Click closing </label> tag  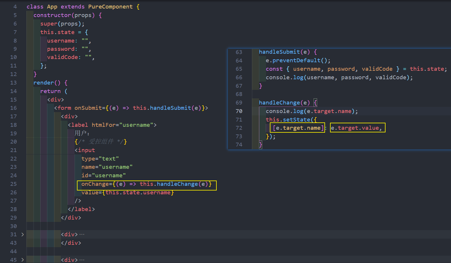(81, 209)
